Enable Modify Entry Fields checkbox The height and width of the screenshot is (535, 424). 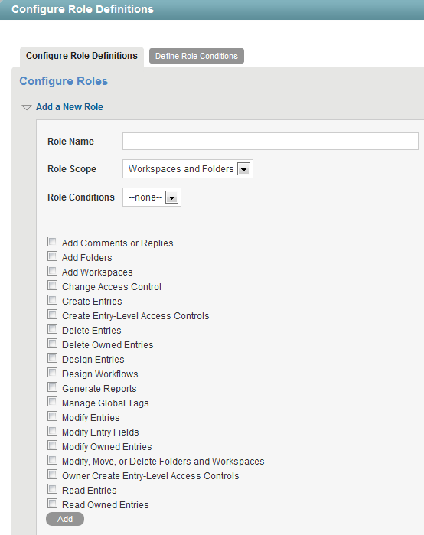tap(52, 431)
